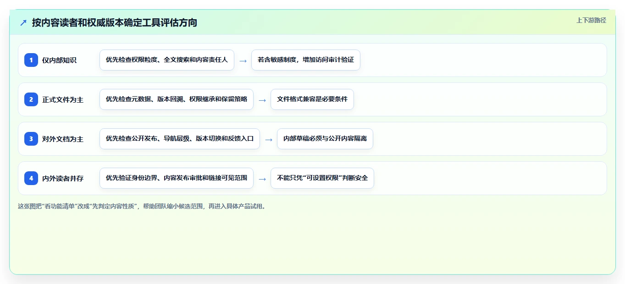Click the box 优先检查元数据、版本回溯、权限继承和保留策略
The image size is (625, 284).
tap(177, 99)
